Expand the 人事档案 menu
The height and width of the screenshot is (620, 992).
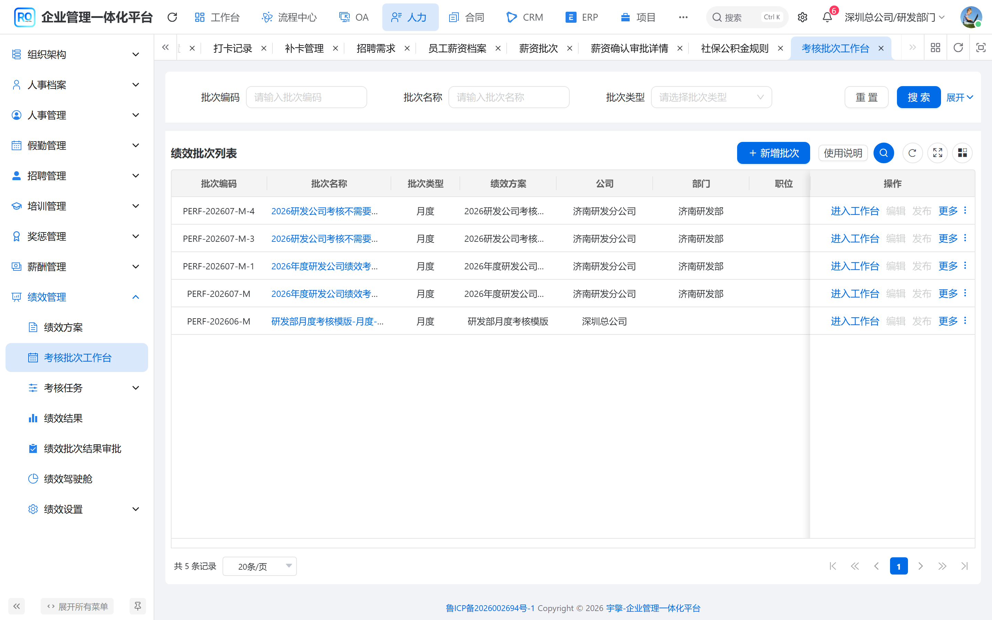point(77,85)
